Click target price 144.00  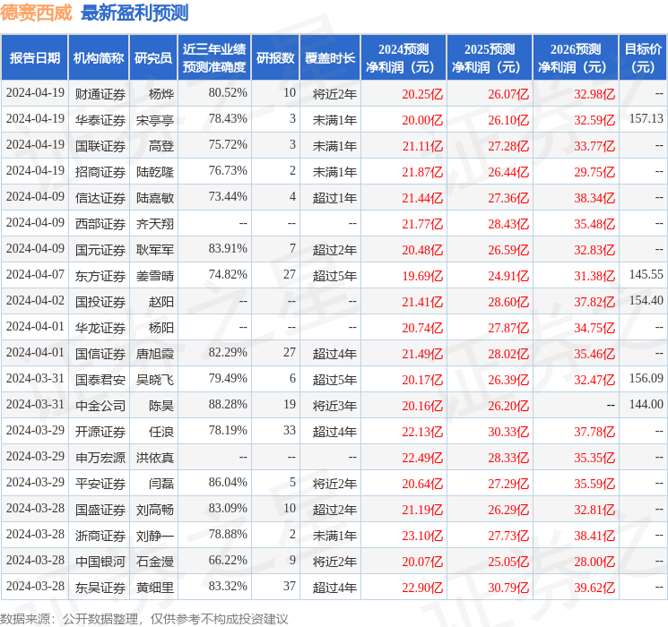pyautogui.click(x=646, y=404)
